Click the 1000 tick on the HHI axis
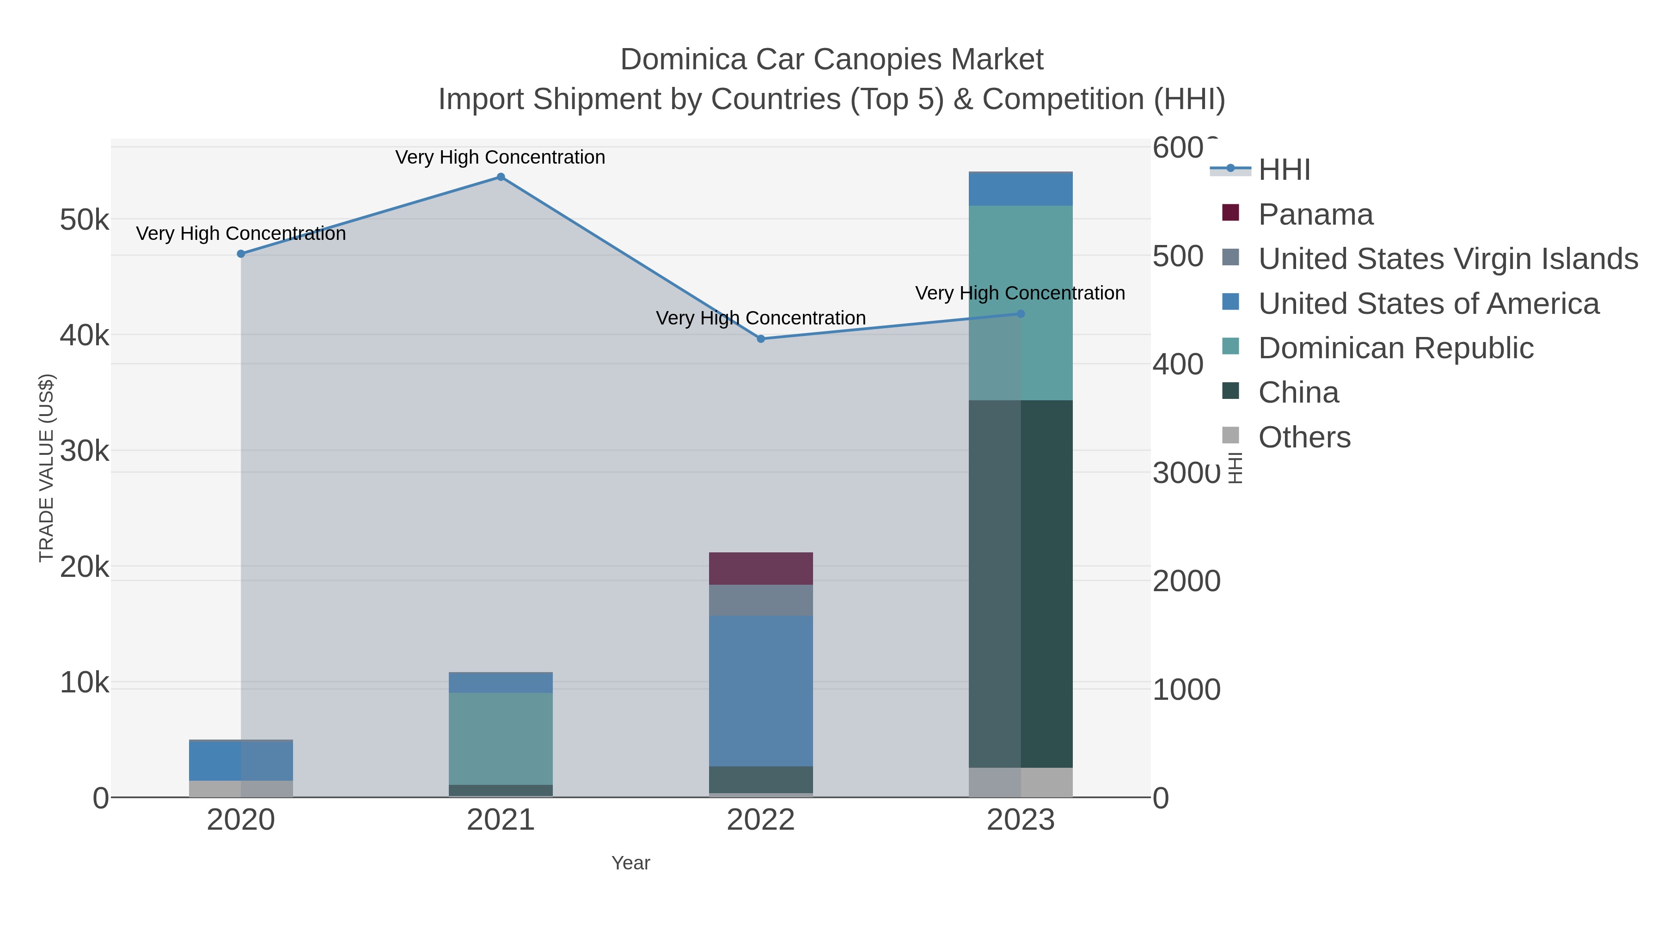Image resolution: width=1664 pixels, height=936 pixels. (x=1187, y=690)
